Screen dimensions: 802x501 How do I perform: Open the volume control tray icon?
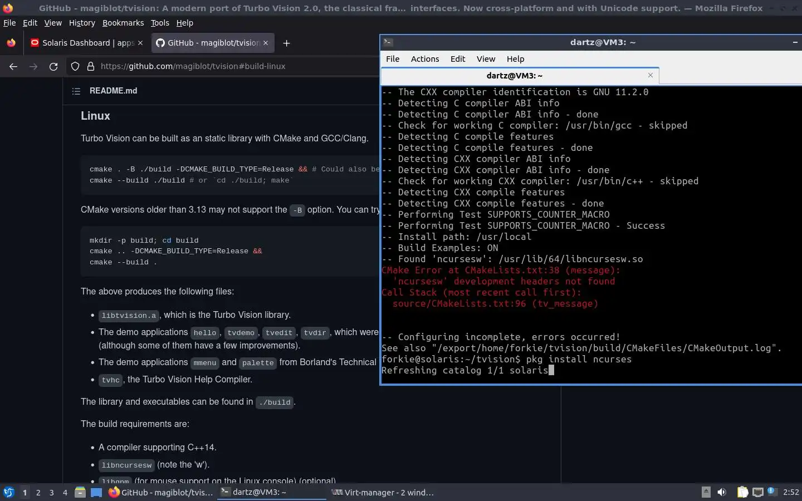click(x=722, y=492)
